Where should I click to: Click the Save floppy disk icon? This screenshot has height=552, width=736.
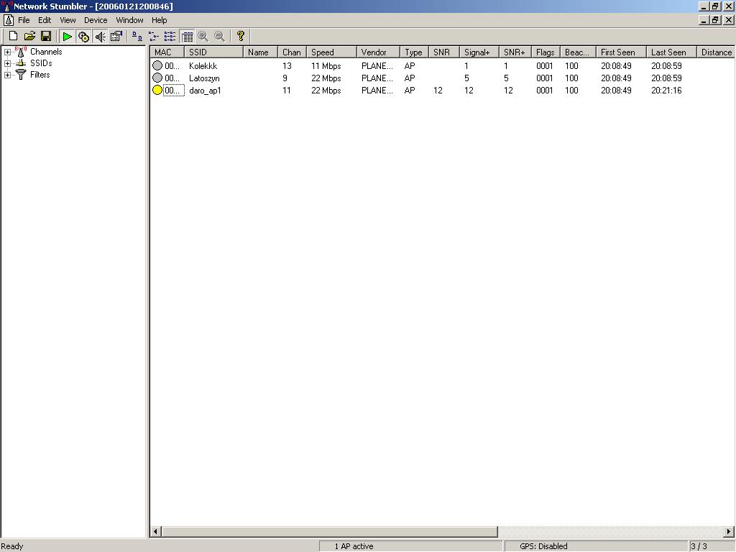point(46,36)
